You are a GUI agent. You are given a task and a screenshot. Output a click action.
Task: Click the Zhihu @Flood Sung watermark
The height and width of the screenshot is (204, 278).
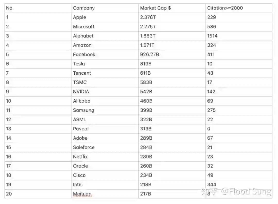(236, 192)
